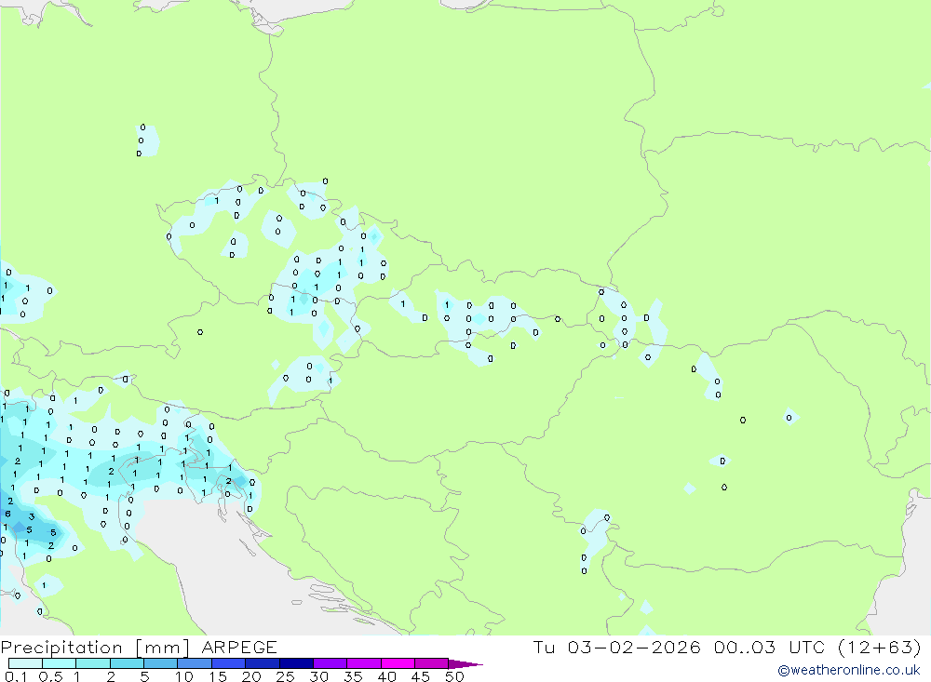Click the 'Precipitation [mm] ARPEGE' title text
931x682 pixels.
pyautogui.click(x=139, y=648)
